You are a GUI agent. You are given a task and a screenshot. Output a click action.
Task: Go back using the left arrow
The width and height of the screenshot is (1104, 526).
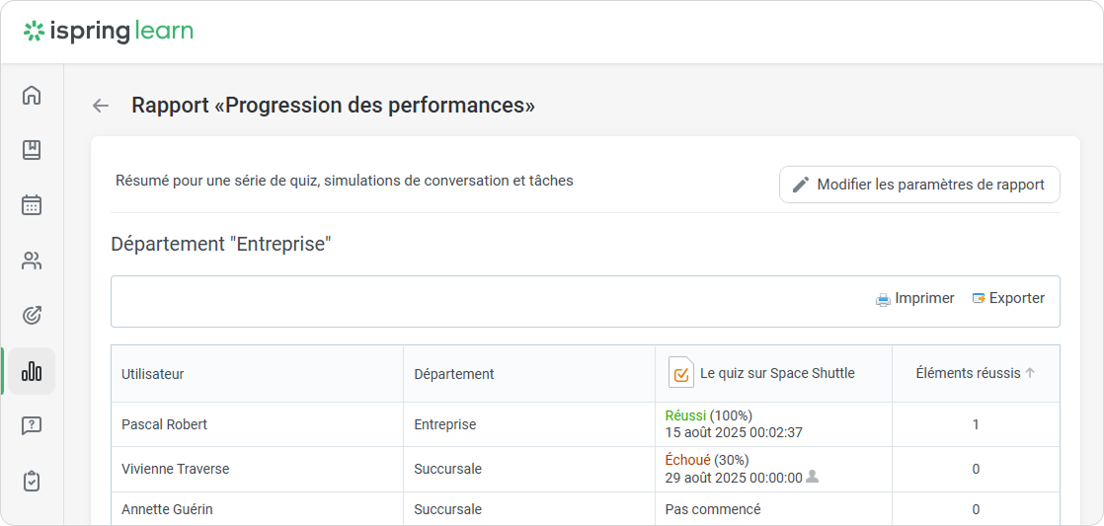coord(101,106)
